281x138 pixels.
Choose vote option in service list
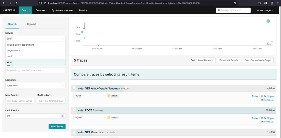coord(35,62)
